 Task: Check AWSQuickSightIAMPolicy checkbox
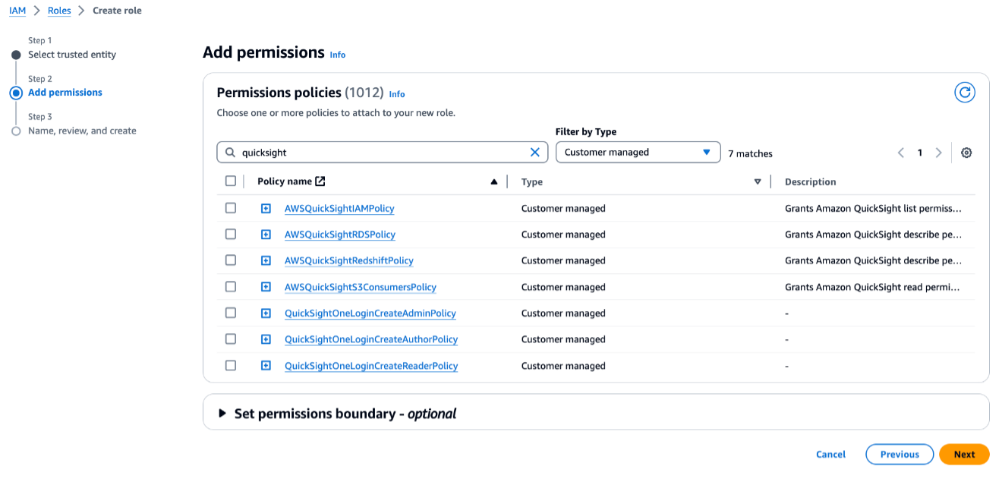point(231,208)
